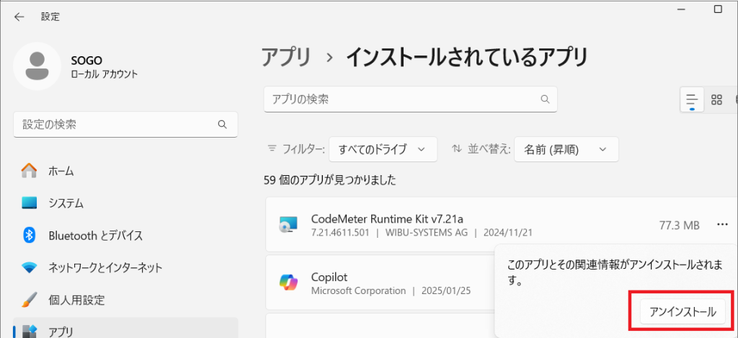
Task: Click the 2024/11/21 install date
Action: (x=507, y=233)
